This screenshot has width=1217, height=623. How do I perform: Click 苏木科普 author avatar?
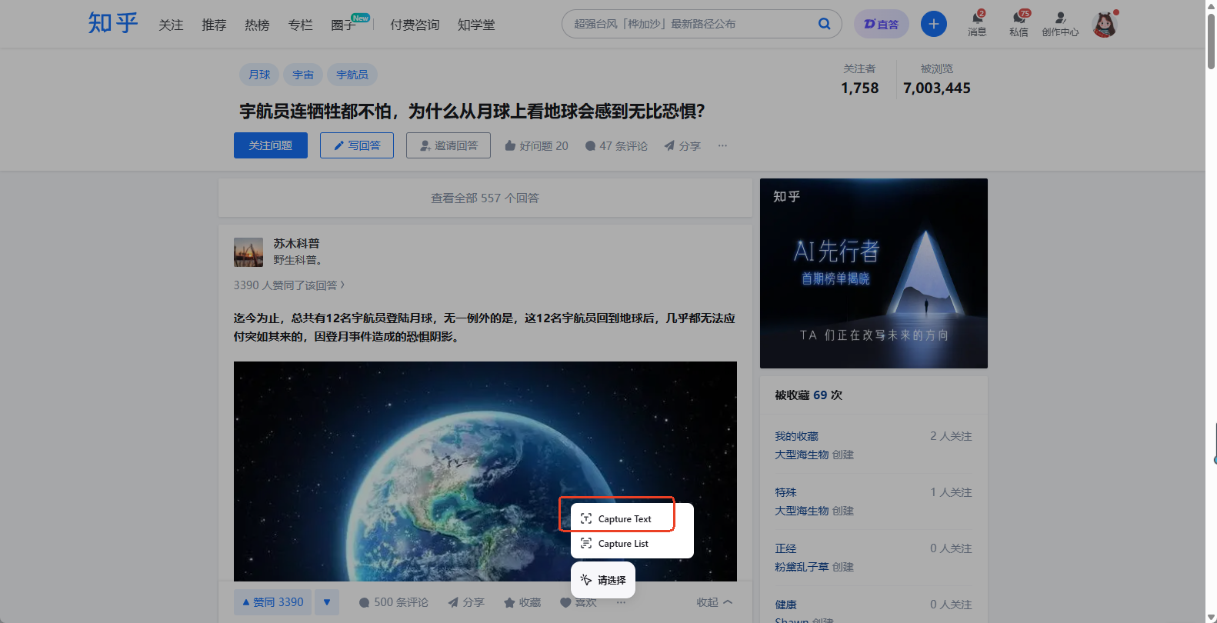click(x=248, y=252)
